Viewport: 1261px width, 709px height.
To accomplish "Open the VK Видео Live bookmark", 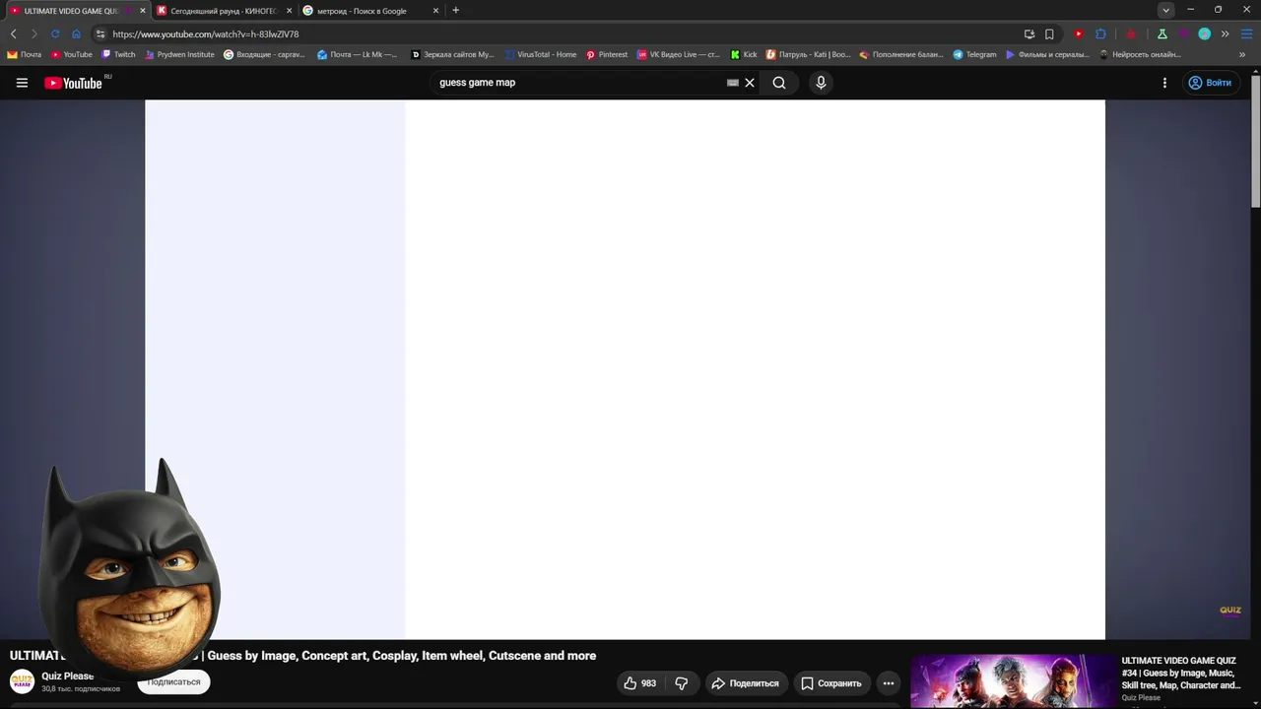I will click(x=679, y=55).
